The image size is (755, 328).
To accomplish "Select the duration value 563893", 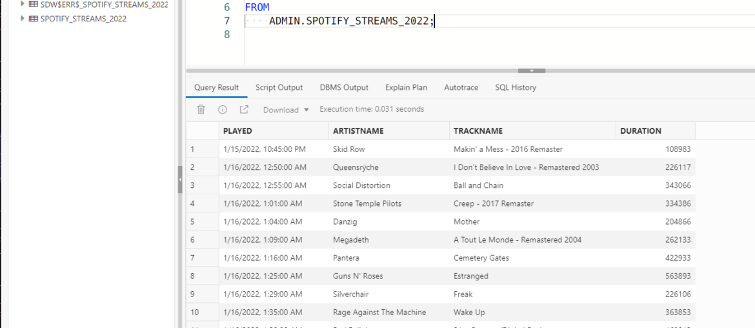I will (x=656, y=276).
